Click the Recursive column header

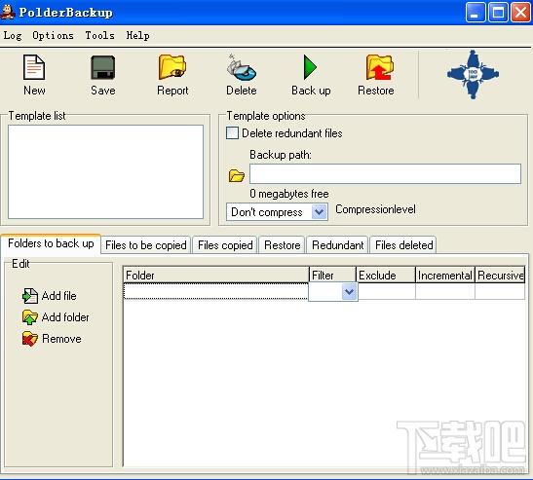tap(501, 276)
